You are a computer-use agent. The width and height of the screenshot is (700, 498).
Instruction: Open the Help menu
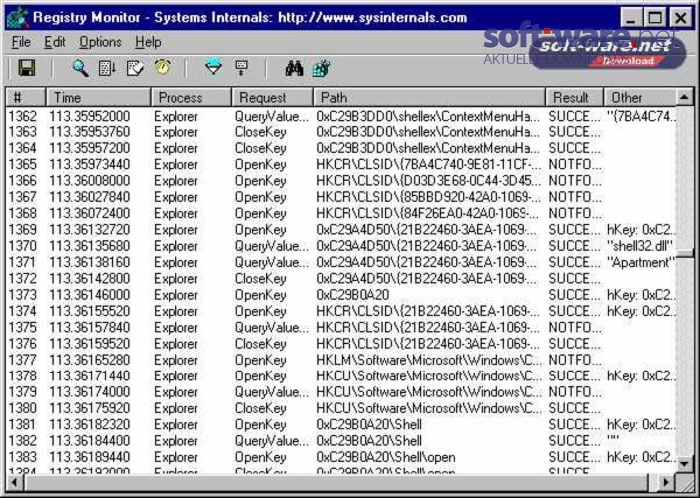coord(148,42)
